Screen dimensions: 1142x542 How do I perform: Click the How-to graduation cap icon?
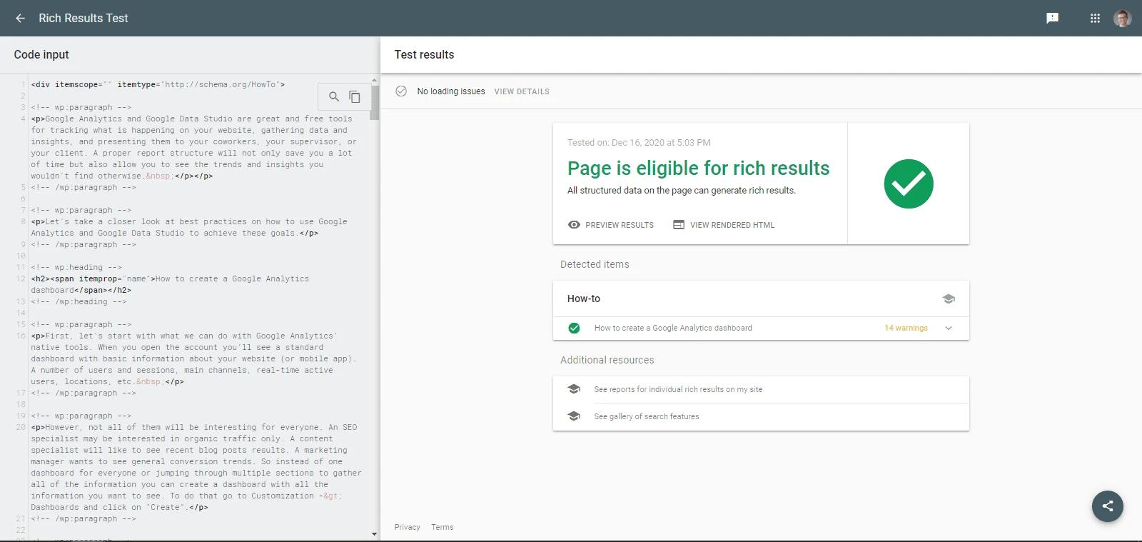(x=948, y=299)
